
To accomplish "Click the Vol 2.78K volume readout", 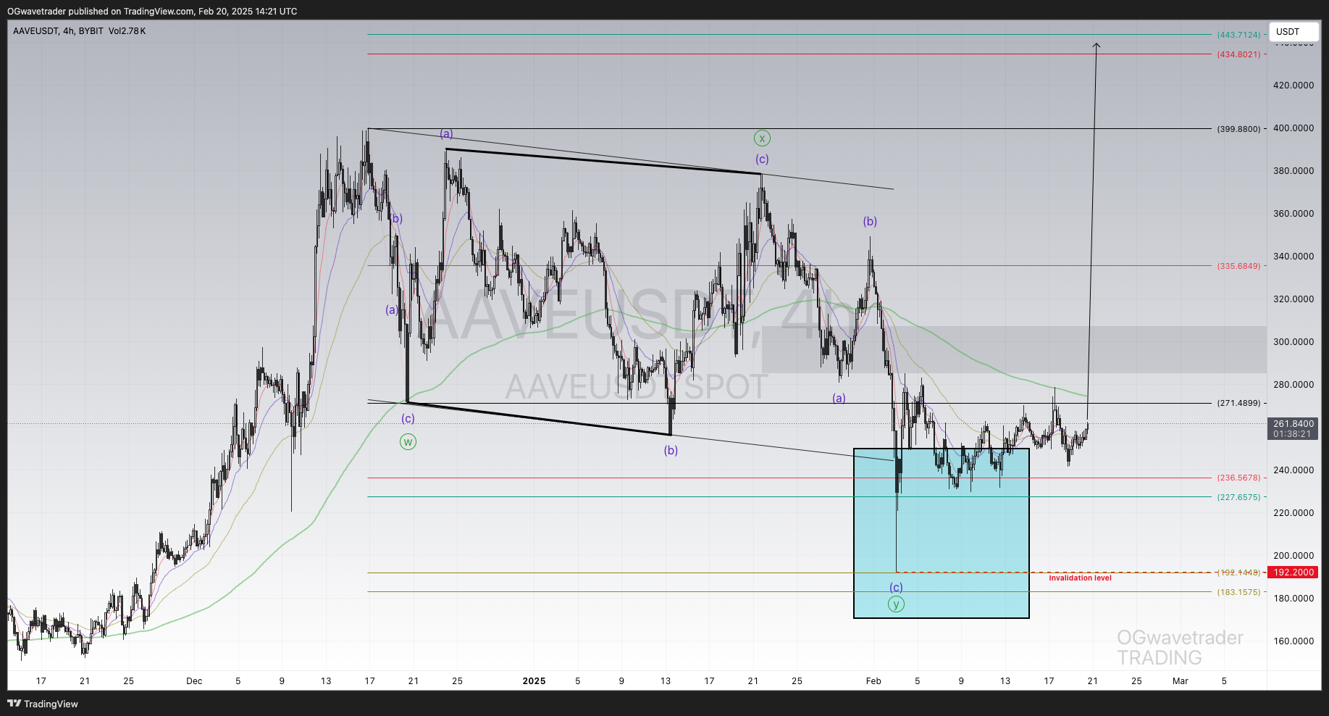I will (127, 31).
